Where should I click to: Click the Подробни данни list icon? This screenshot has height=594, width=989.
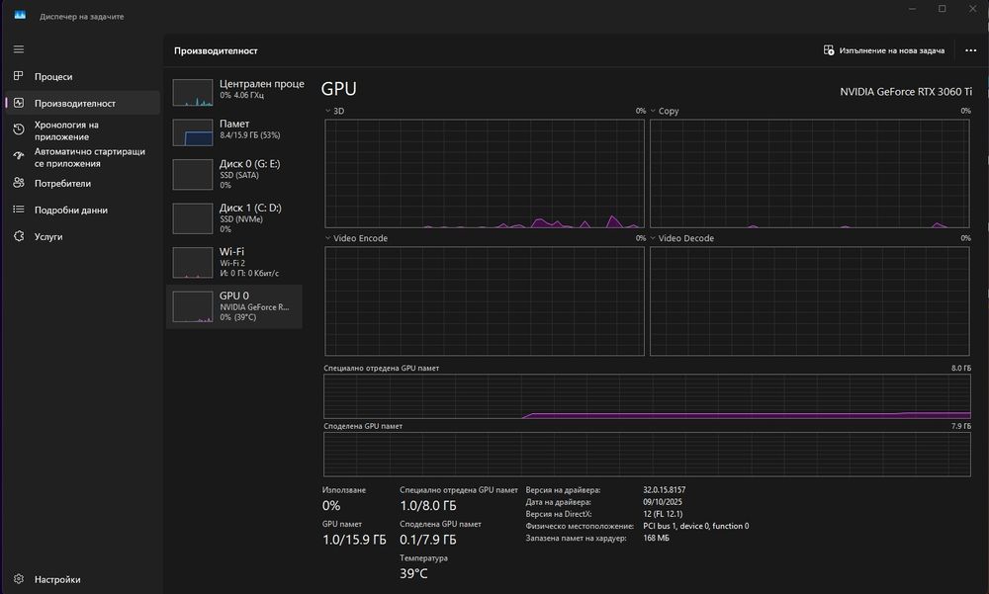click(19, 210)
